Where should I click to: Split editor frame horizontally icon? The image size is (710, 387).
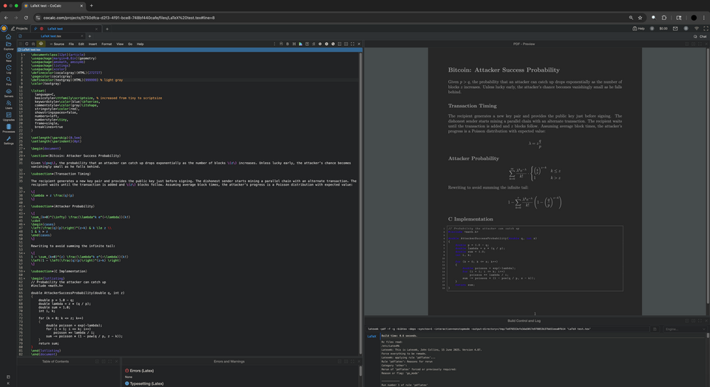(x=339, y=44)
